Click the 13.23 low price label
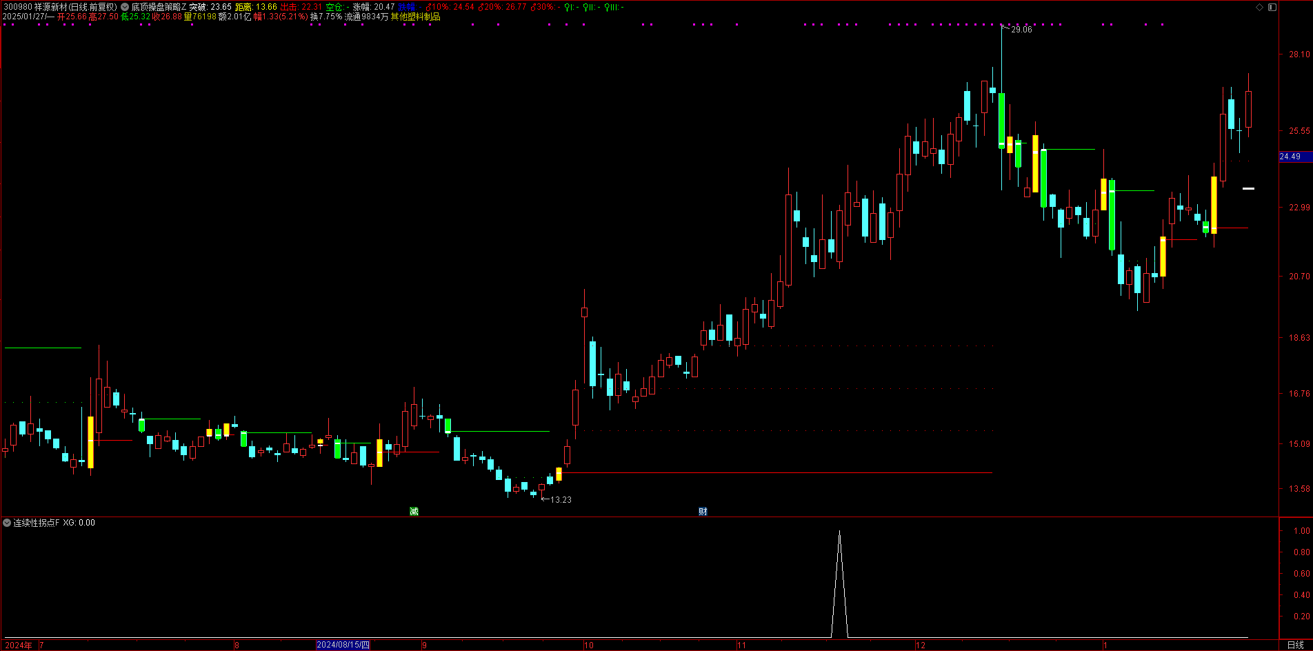The width and height of the screenshot is (1313, 651). [x=561, y=499]
